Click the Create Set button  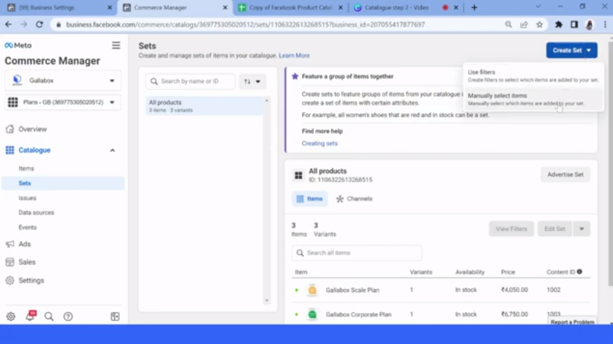tap(572, 51)
